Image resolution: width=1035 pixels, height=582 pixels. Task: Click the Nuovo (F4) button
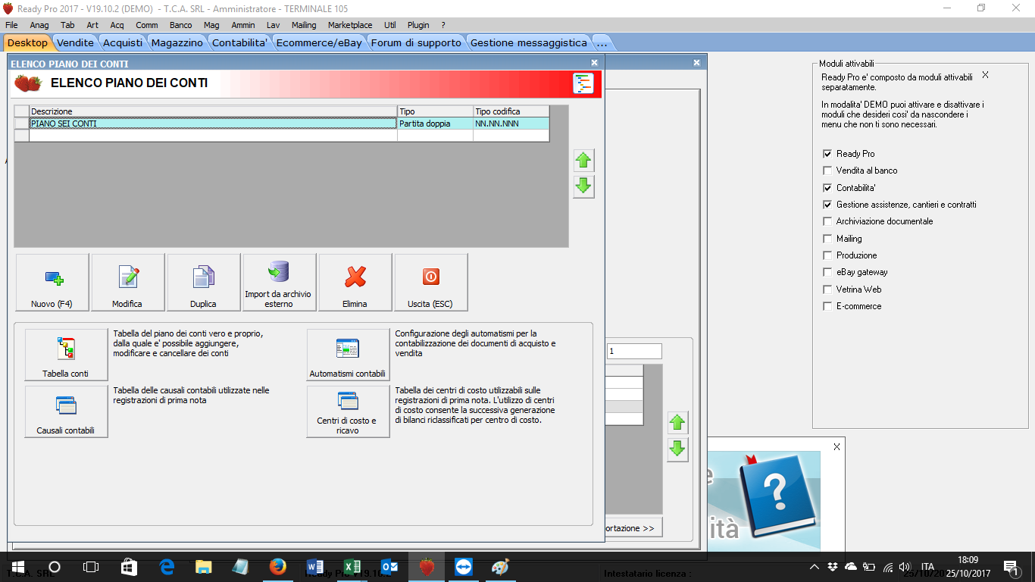[x=52, y=282]
